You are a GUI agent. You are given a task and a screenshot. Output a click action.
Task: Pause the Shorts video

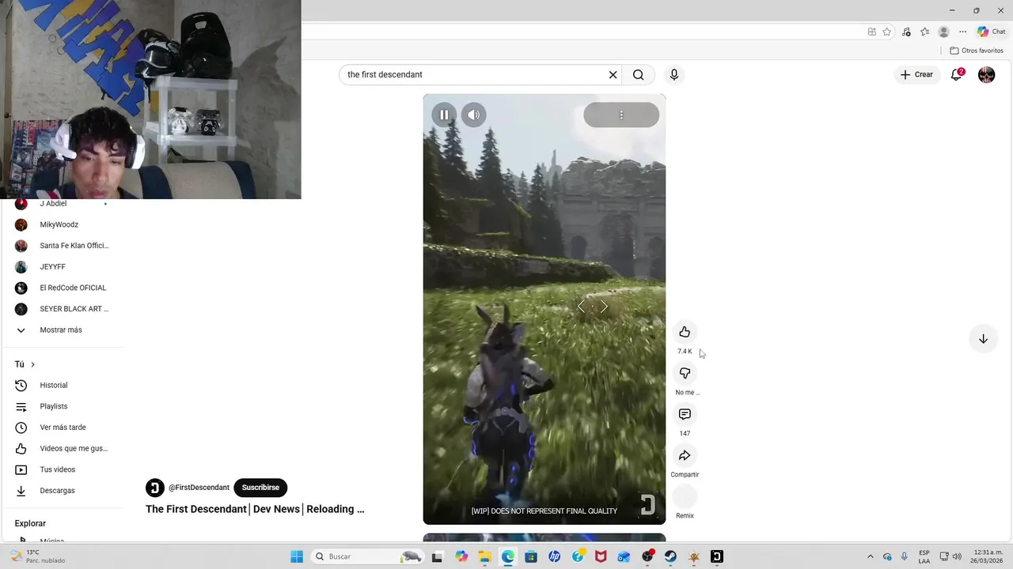pos(444,115)
